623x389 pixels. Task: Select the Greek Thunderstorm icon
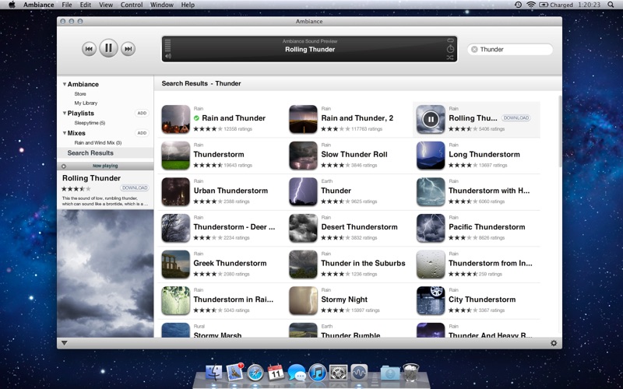(x=176, y=265)
